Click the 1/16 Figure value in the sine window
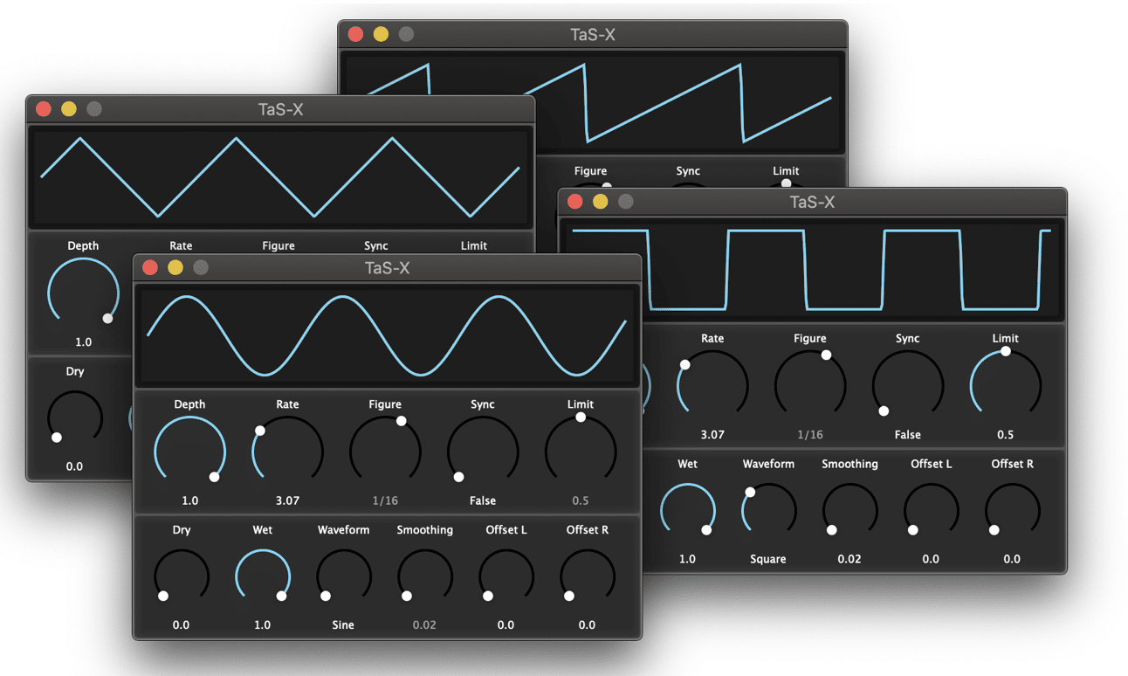1128x676 pixels. 385,500
